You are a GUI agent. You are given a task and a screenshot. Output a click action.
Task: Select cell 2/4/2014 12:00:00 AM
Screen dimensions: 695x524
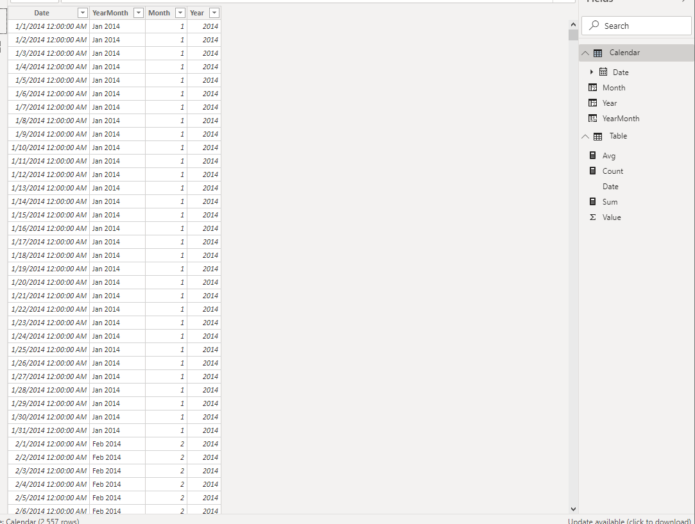click(x=49, y=484)
